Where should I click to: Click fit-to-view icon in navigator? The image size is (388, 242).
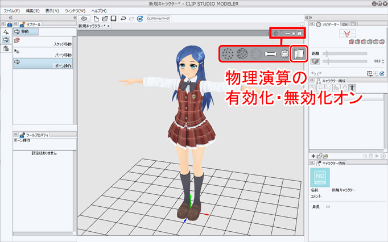pos(370,73)
